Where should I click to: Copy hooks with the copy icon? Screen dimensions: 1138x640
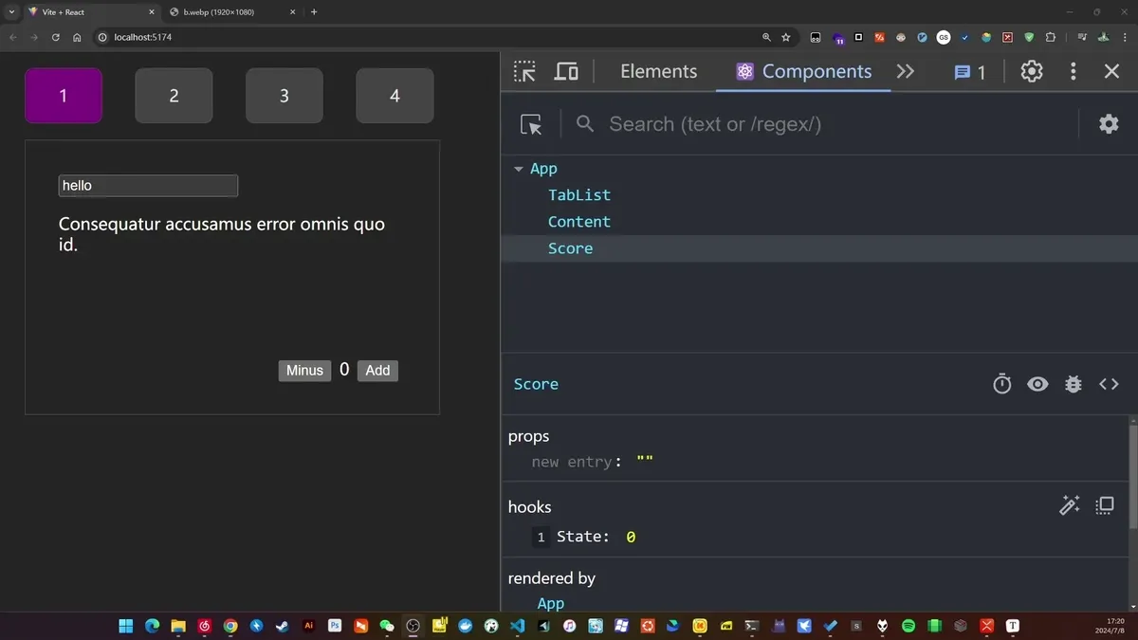[x=1105, y=505]
